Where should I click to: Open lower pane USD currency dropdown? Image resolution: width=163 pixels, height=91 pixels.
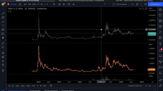pyautogui.click(x=151, y=44)
